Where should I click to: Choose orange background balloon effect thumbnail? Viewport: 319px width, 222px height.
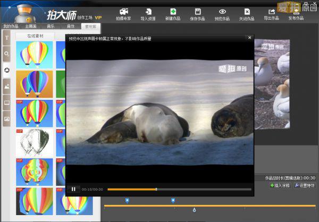[x=35, y=84]
